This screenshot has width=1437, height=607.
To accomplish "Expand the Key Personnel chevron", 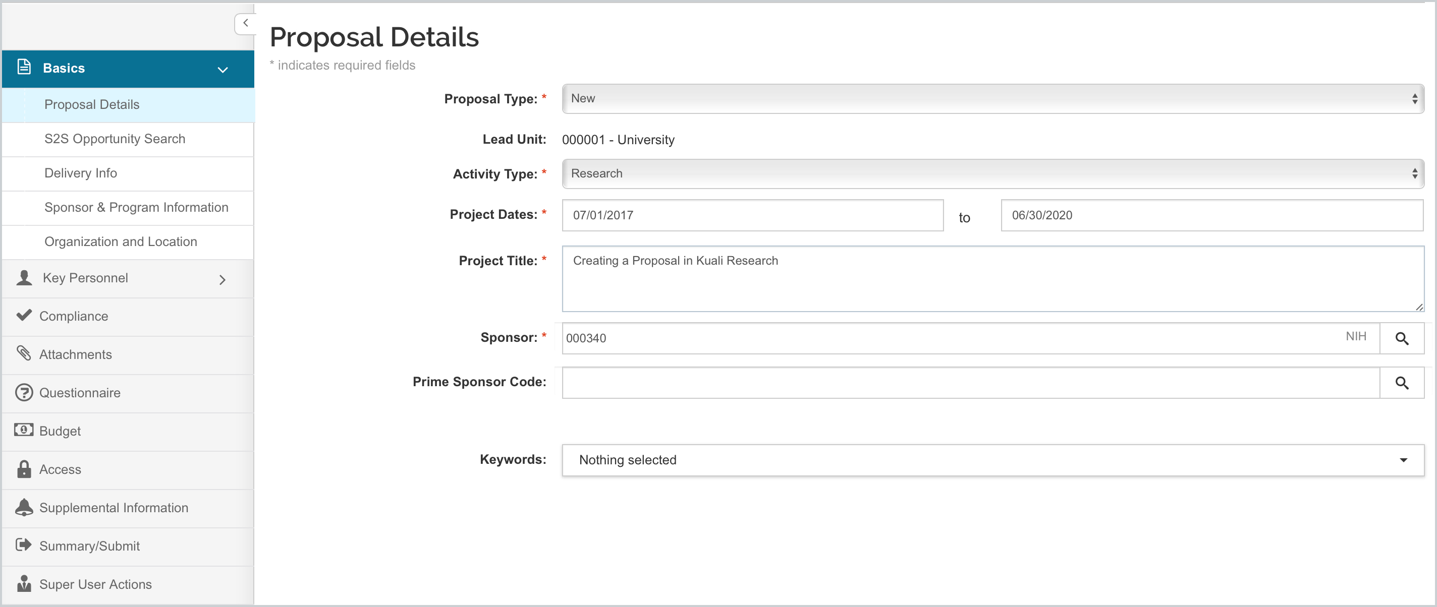I will point(222,279).
